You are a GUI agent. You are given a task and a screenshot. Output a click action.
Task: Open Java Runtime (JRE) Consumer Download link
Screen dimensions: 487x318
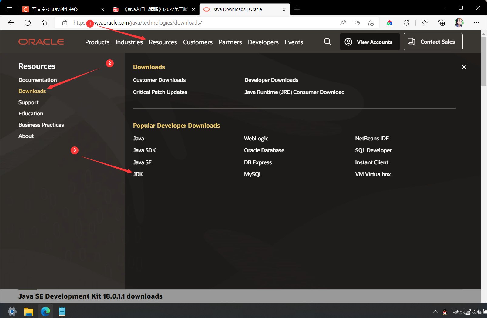point(294,92)
